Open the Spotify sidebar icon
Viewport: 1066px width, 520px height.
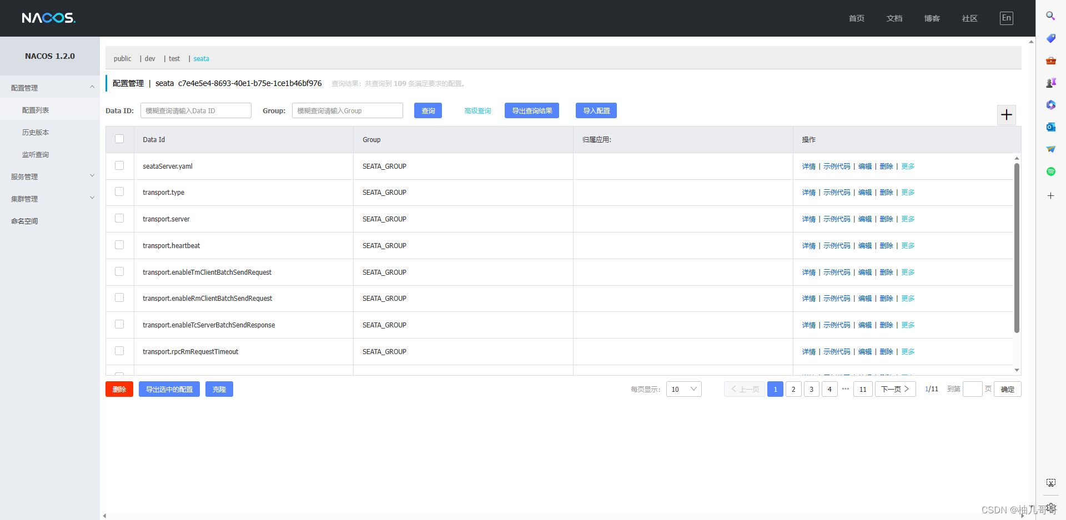[x=1050, y=171]
